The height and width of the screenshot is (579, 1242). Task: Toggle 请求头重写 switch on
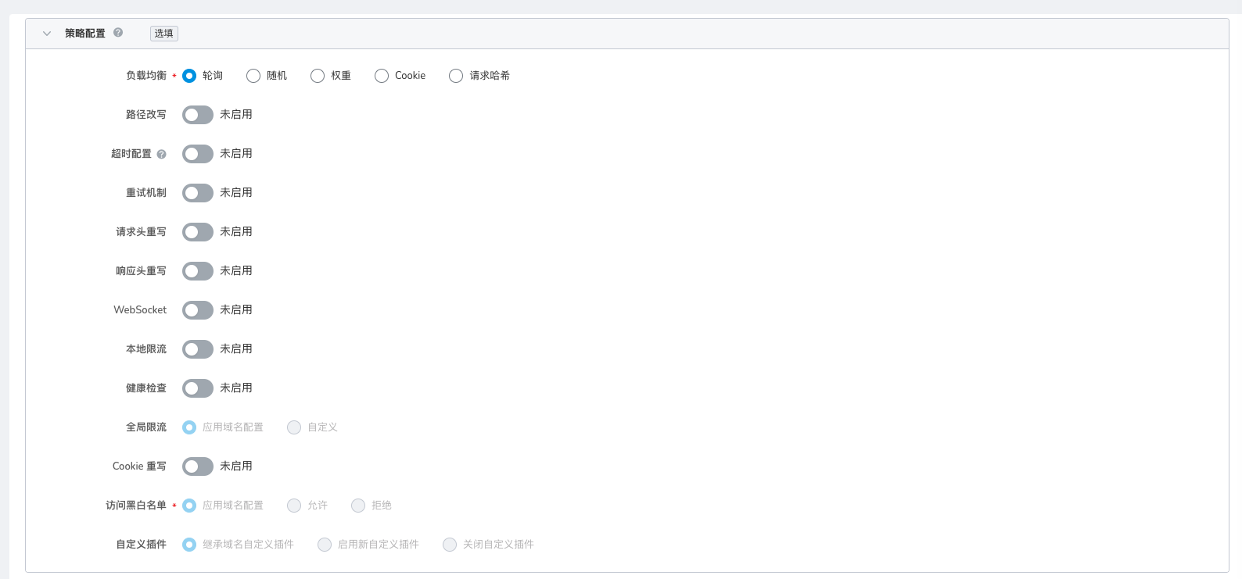pos(198,232)
